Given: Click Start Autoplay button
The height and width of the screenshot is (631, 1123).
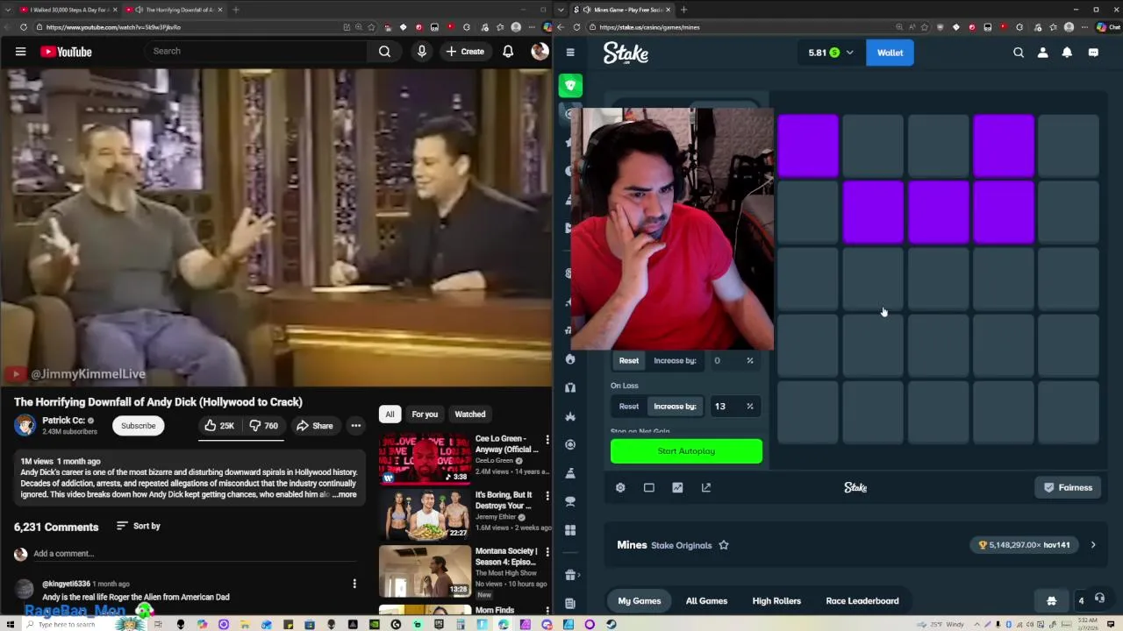Looking at the screenshot, I should [x=686, y=451].
